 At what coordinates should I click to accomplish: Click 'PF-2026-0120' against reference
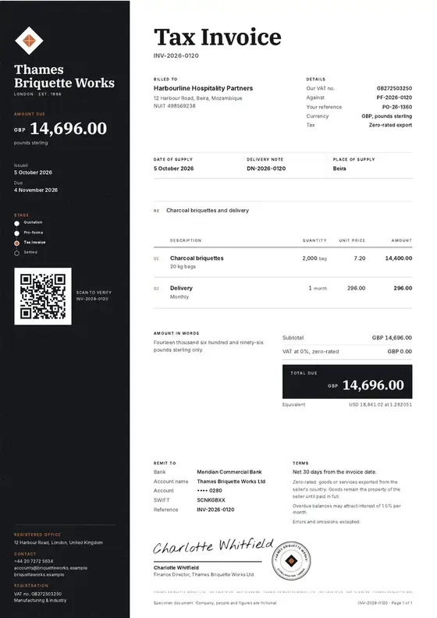(394, 98)
